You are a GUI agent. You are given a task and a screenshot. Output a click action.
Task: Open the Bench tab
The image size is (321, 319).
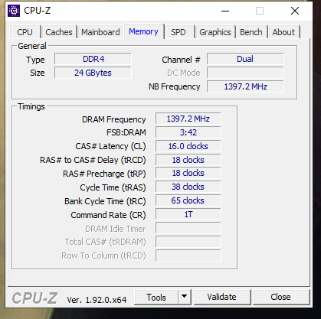point(251,32)
